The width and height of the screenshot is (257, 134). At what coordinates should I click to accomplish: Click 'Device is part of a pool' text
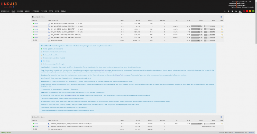[x=208, y=127]
